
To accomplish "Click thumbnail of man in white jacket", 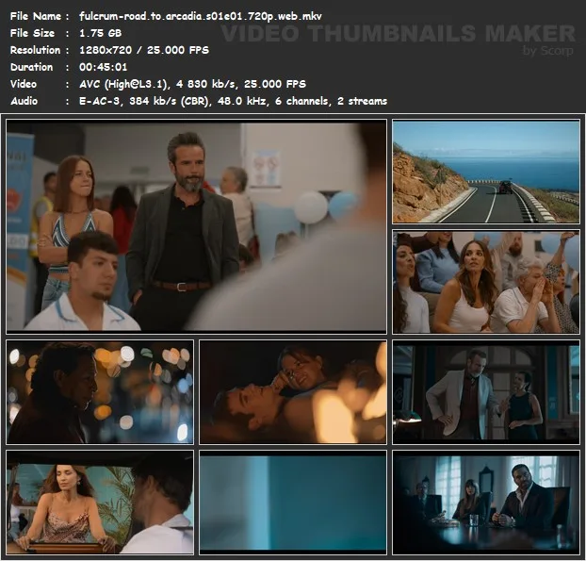I will click(x=485, y=392).
